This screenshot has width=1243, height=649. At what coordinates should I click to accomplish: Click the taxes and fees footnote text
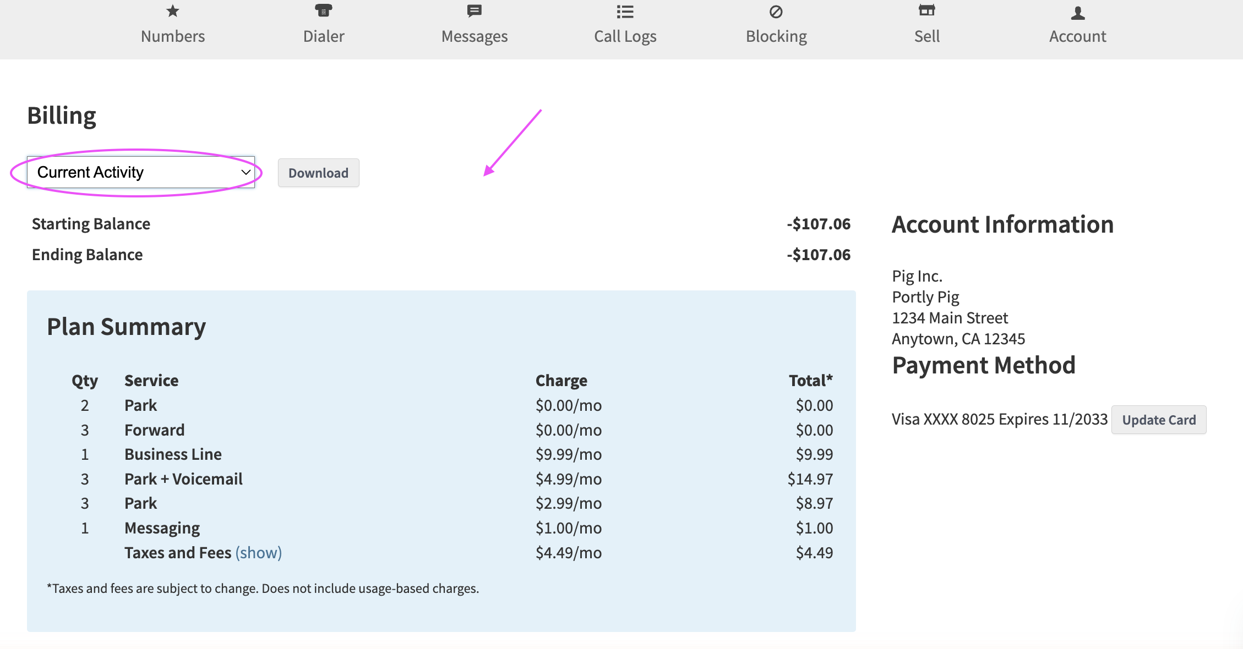coord(263,588)
